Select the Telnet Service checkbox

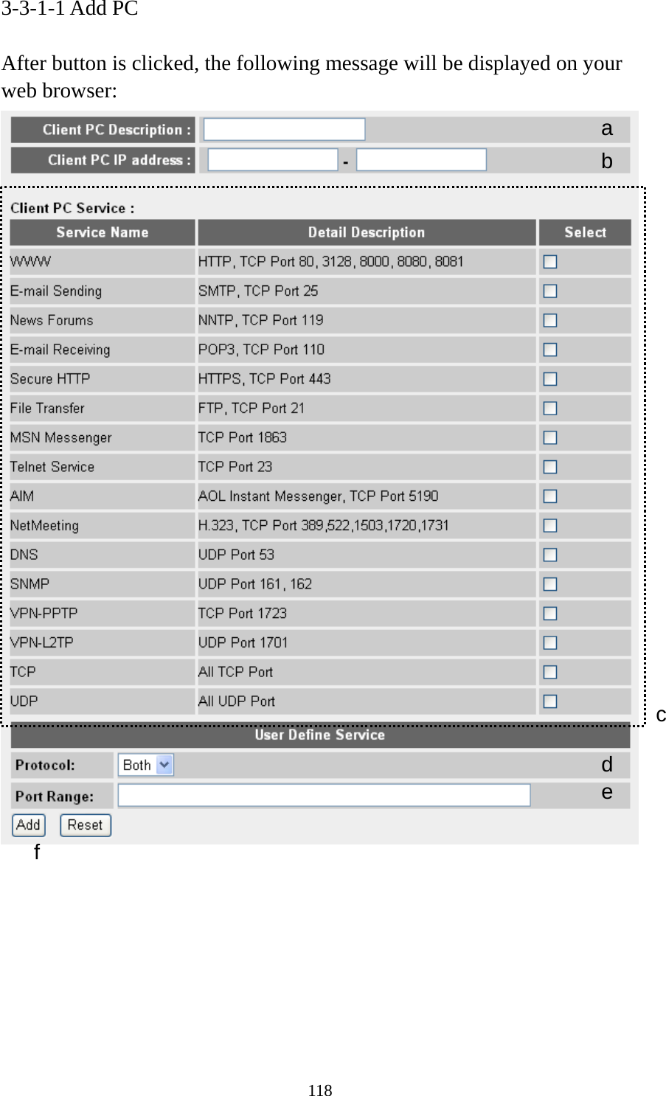(550, 467)
